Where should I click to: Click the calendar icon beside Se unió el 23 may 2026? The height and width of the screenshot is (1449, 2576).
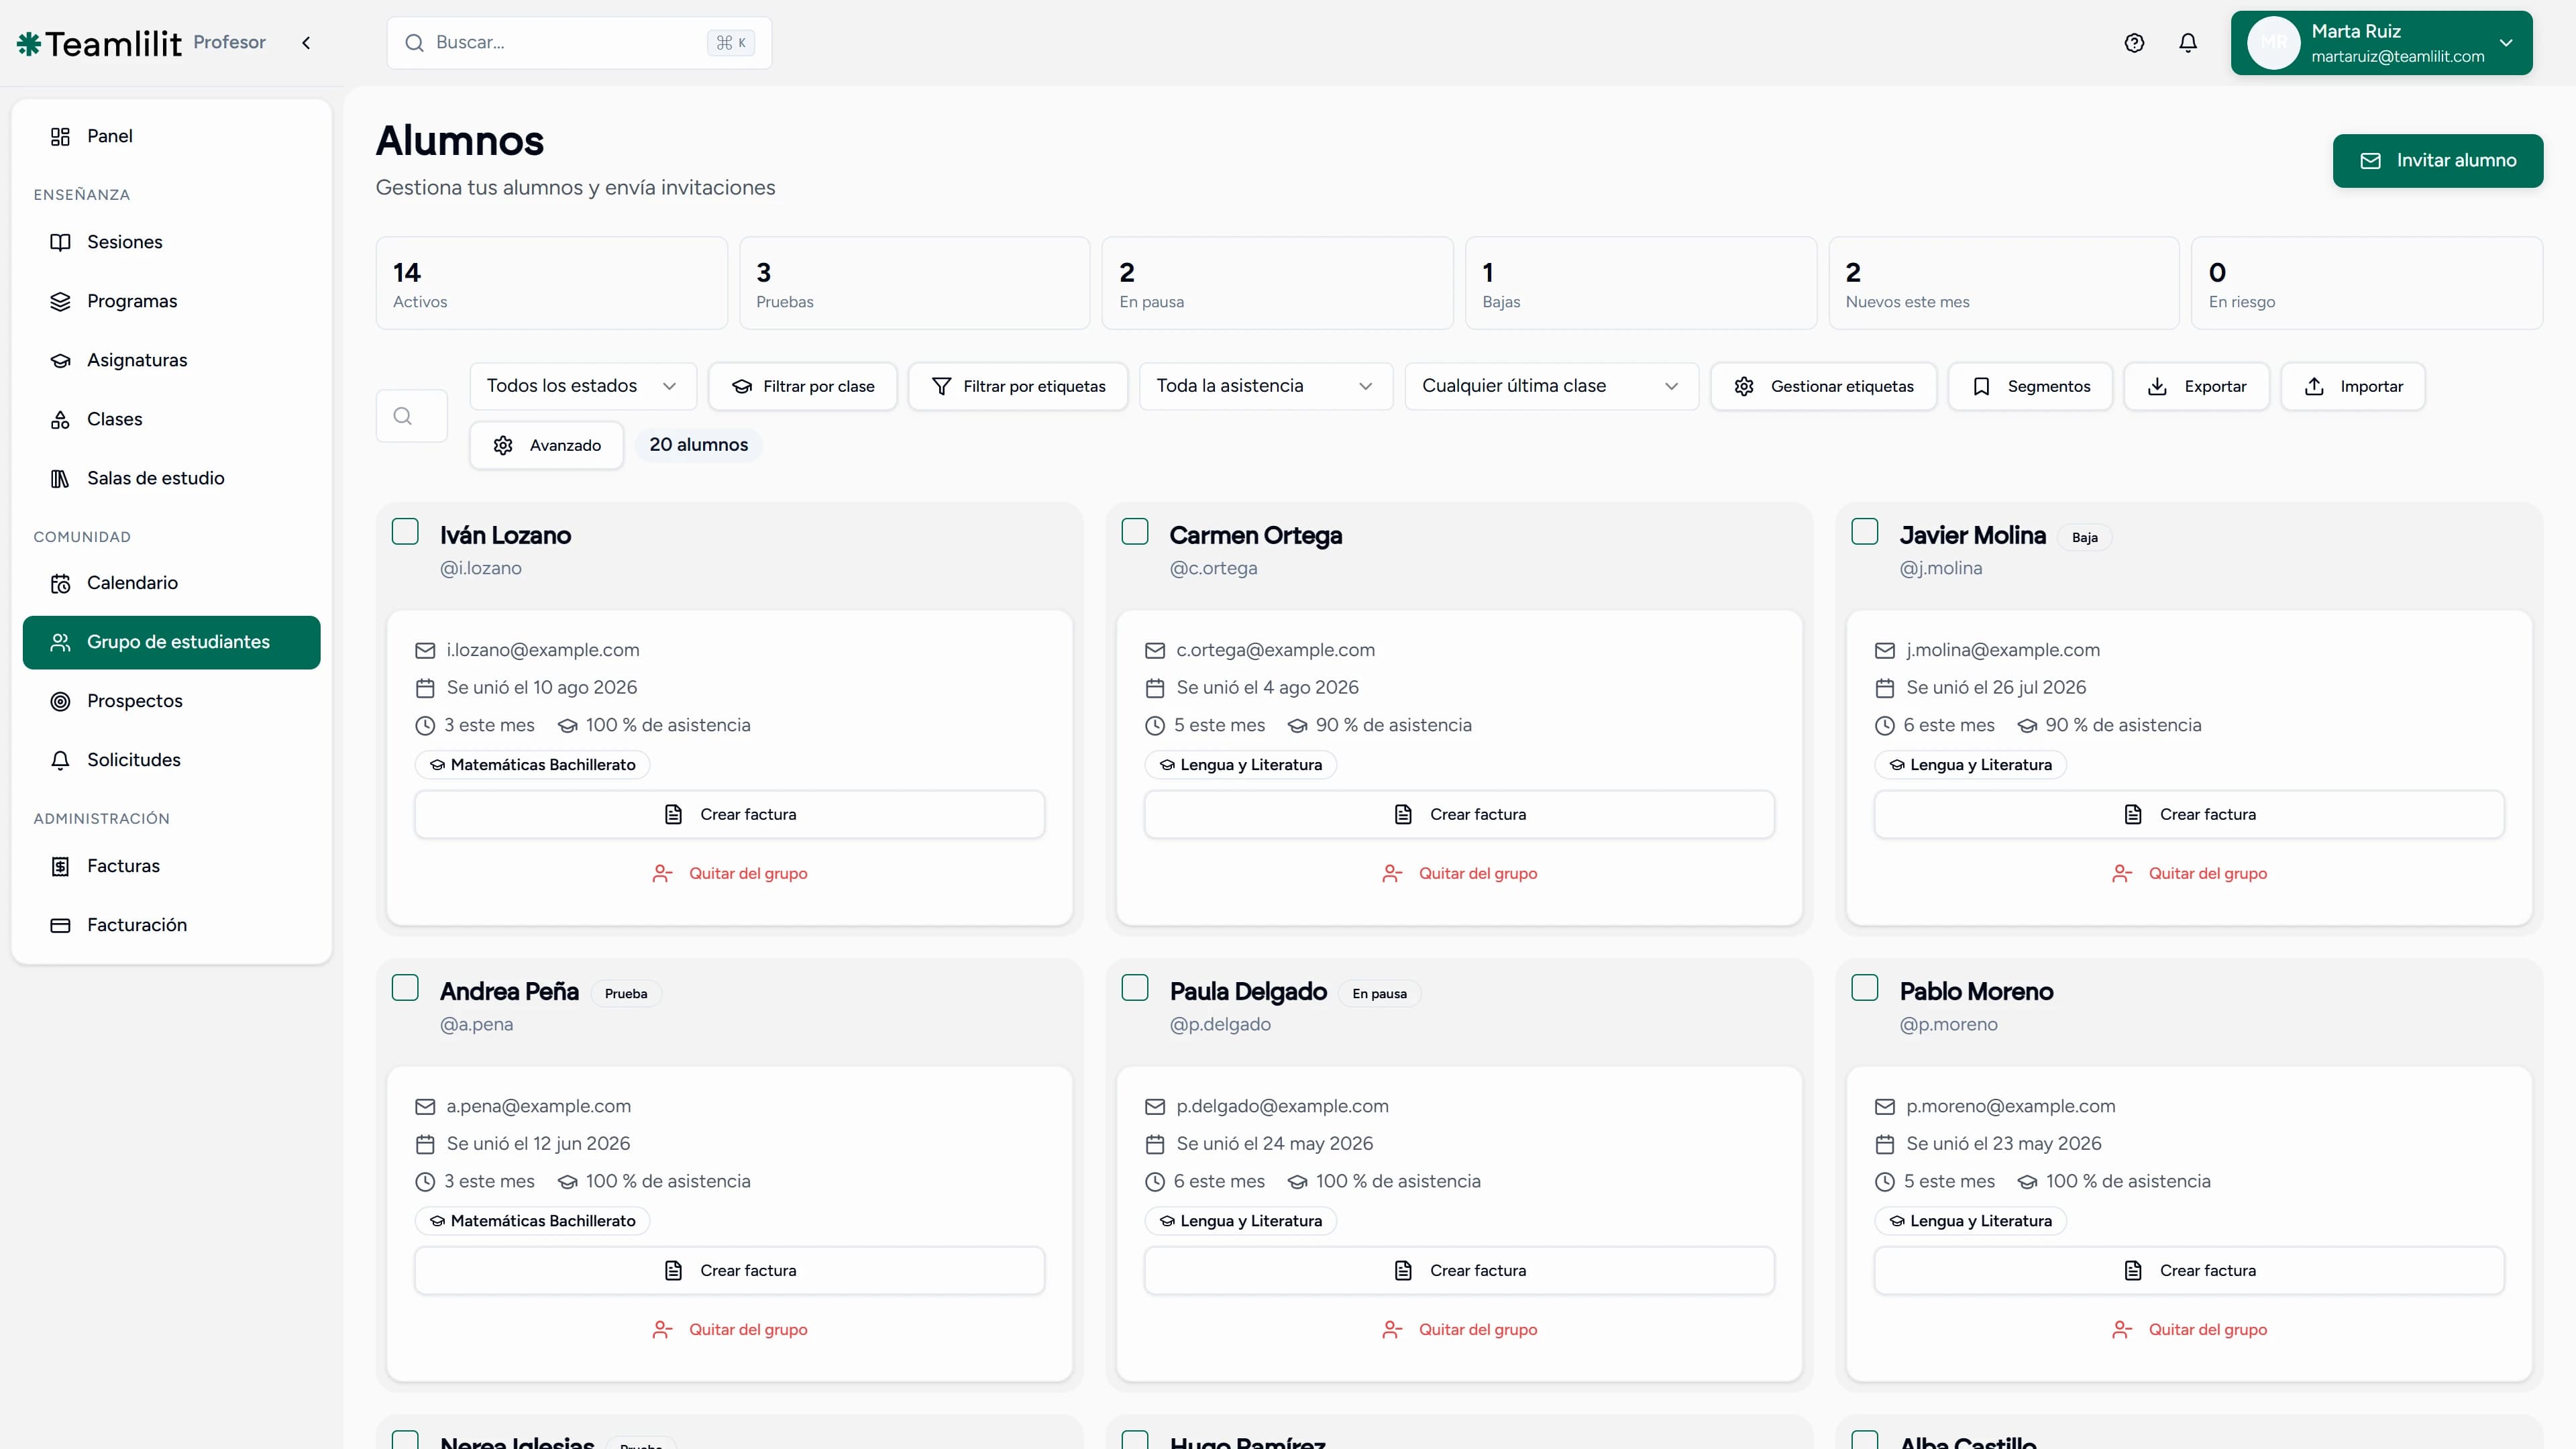point(1884,1144)
